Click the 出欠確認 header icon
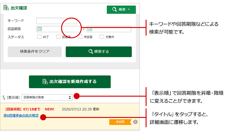228x134 pixels. click(6, 8)
